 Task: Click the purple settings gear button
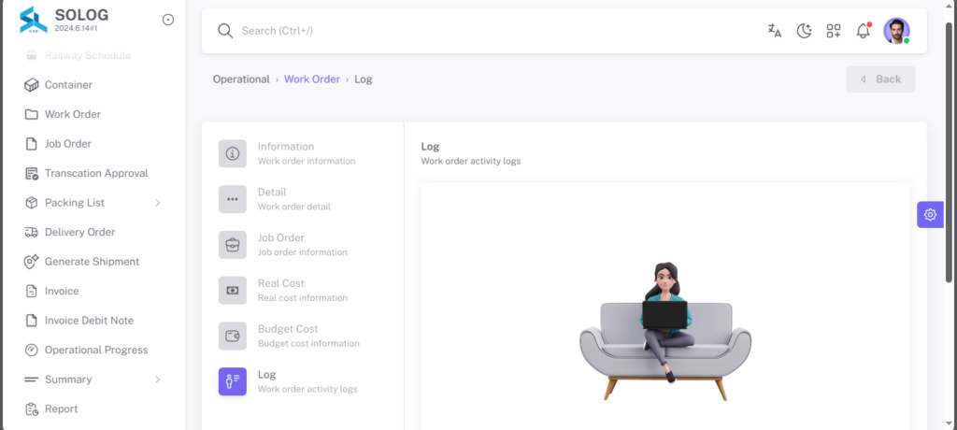click(930, 214)
